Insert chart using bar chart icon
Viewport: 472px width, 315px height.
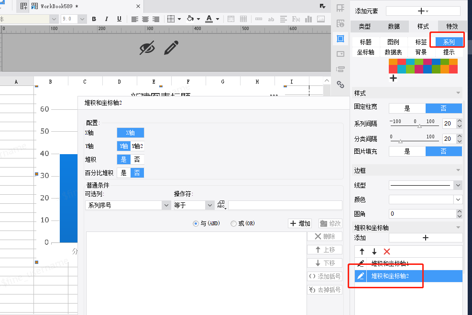point(308,19)
